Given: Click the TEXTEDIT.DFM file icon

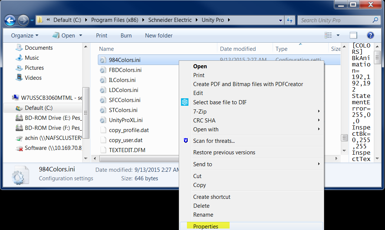Looking at the screenshot, I should (103, 150).
